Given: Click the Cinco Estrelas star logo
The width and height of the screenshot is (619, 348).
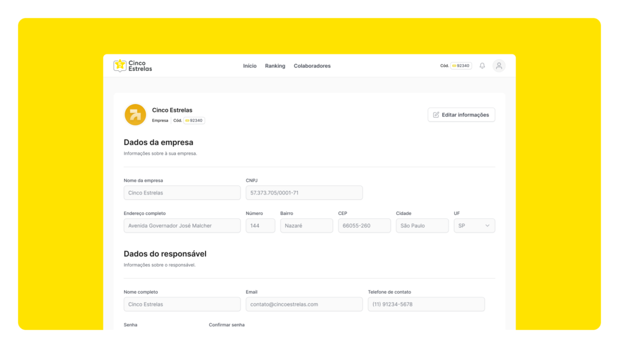Looking at the screenshot, I should [x=120, y=65].
